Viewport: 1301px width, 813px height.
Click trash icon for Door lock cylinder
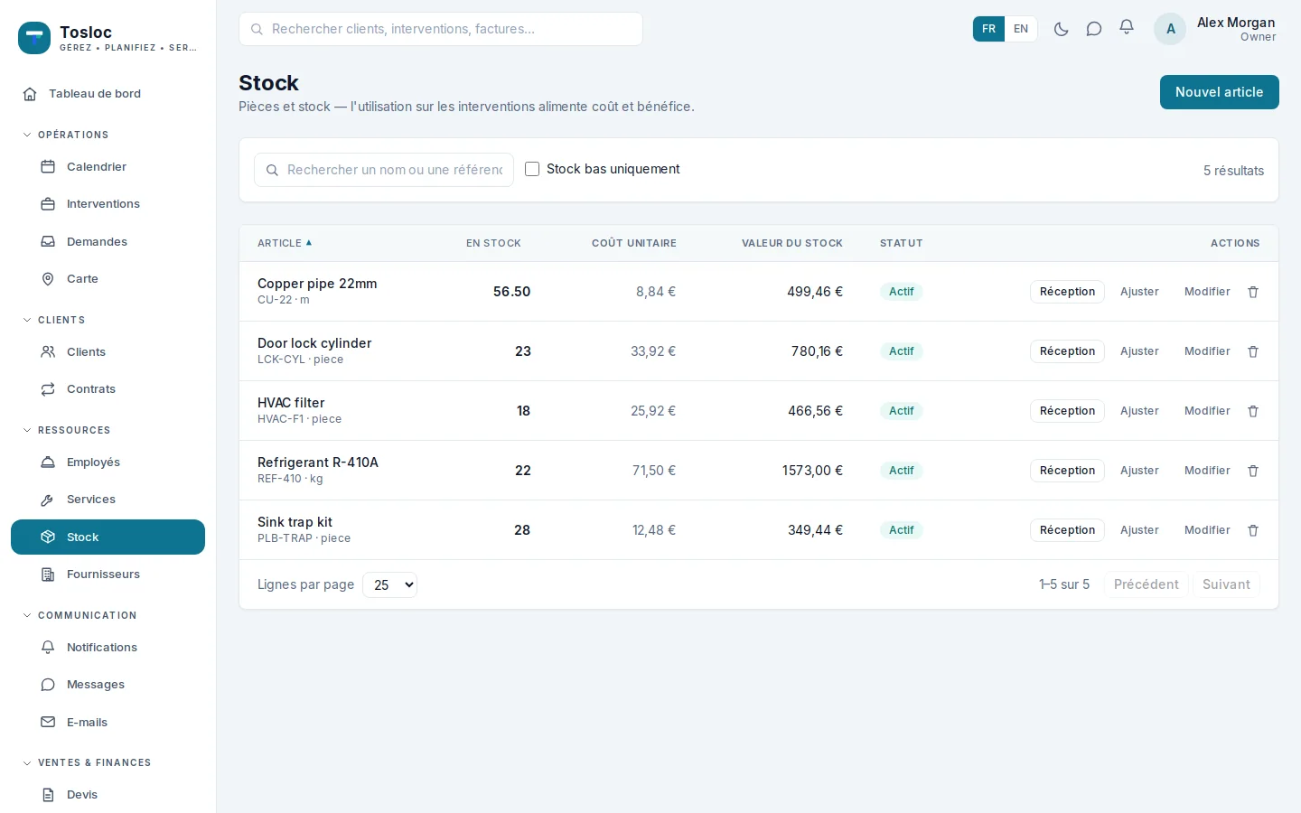[x=1253, y=351]
